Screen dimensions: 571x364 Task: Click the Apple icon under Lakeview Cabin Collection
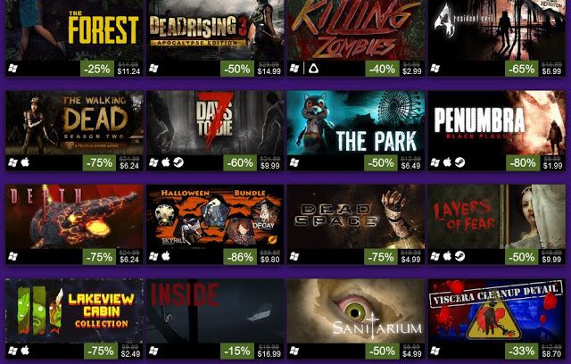25,351
